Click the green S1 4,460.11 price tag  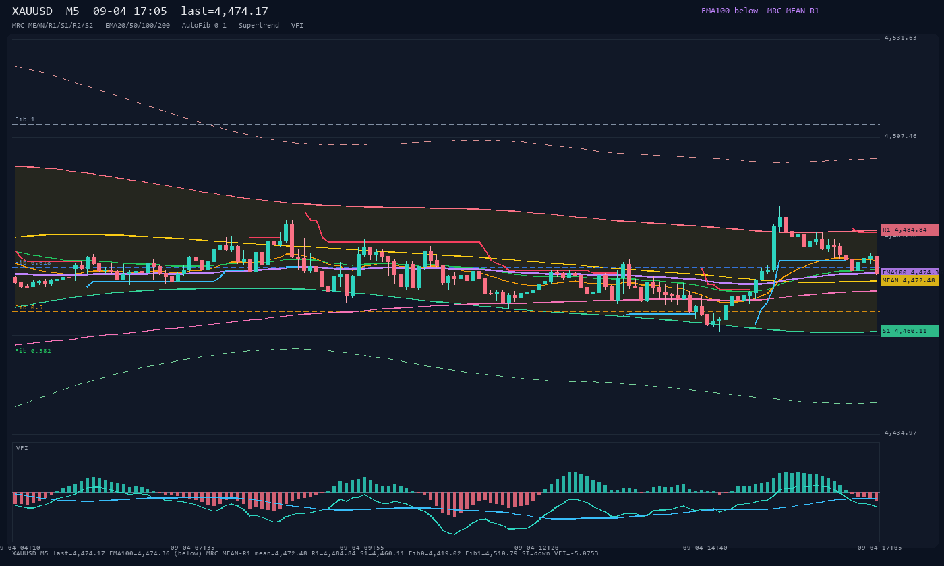click(910, 331)
